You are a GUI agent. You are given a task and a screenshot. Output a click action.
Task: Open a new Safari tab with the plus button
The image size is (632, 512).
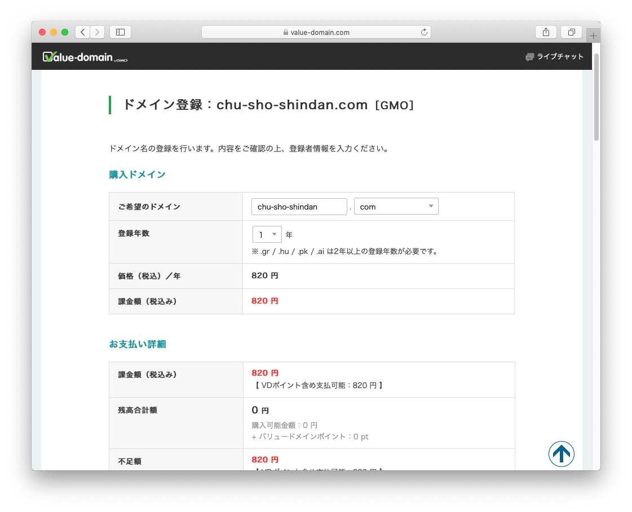593,35
